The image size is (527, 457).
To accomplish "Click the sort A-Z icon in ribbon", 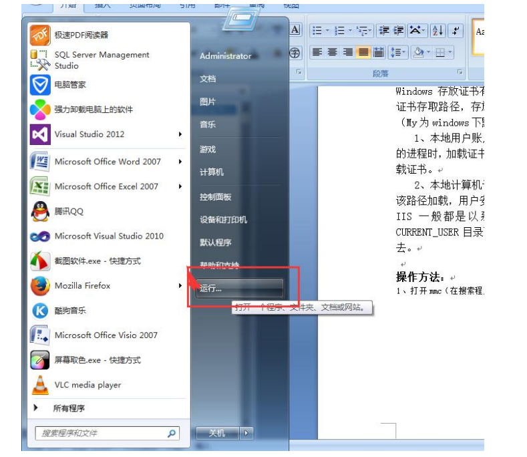I will pos(437,31).
